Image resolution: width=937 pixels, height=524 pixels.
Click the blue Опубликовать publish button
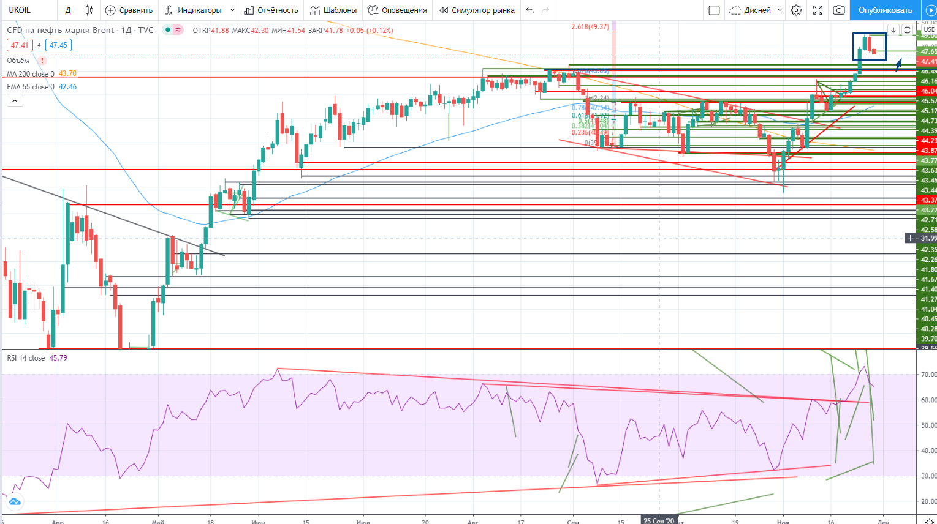[x=885, y=10]
